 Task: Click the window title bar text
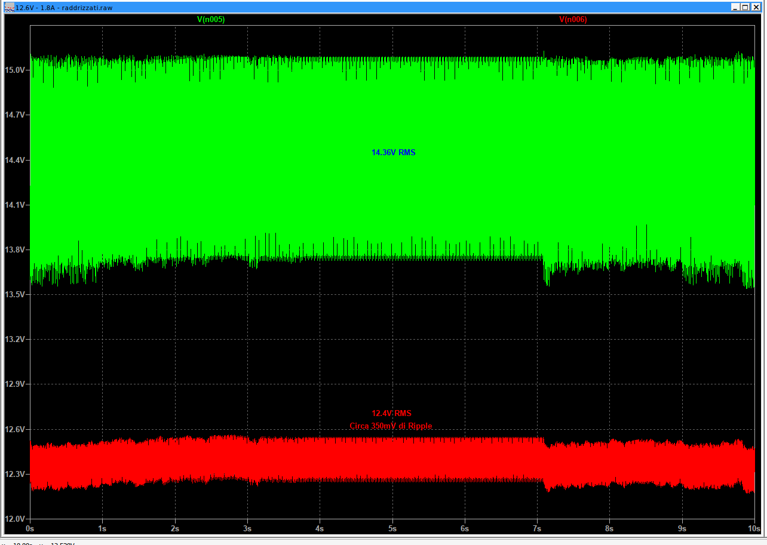coord(63,7)
